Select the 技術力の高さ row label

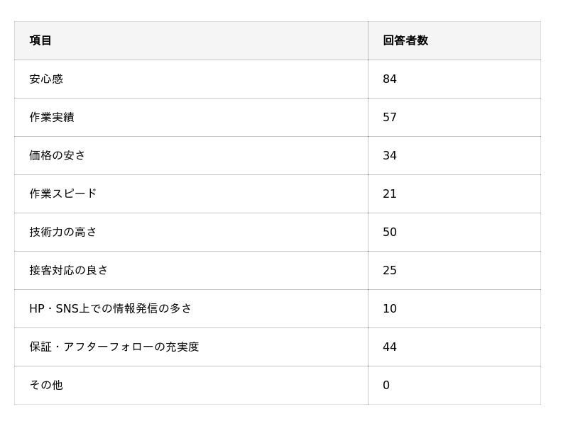click(63, 232)
